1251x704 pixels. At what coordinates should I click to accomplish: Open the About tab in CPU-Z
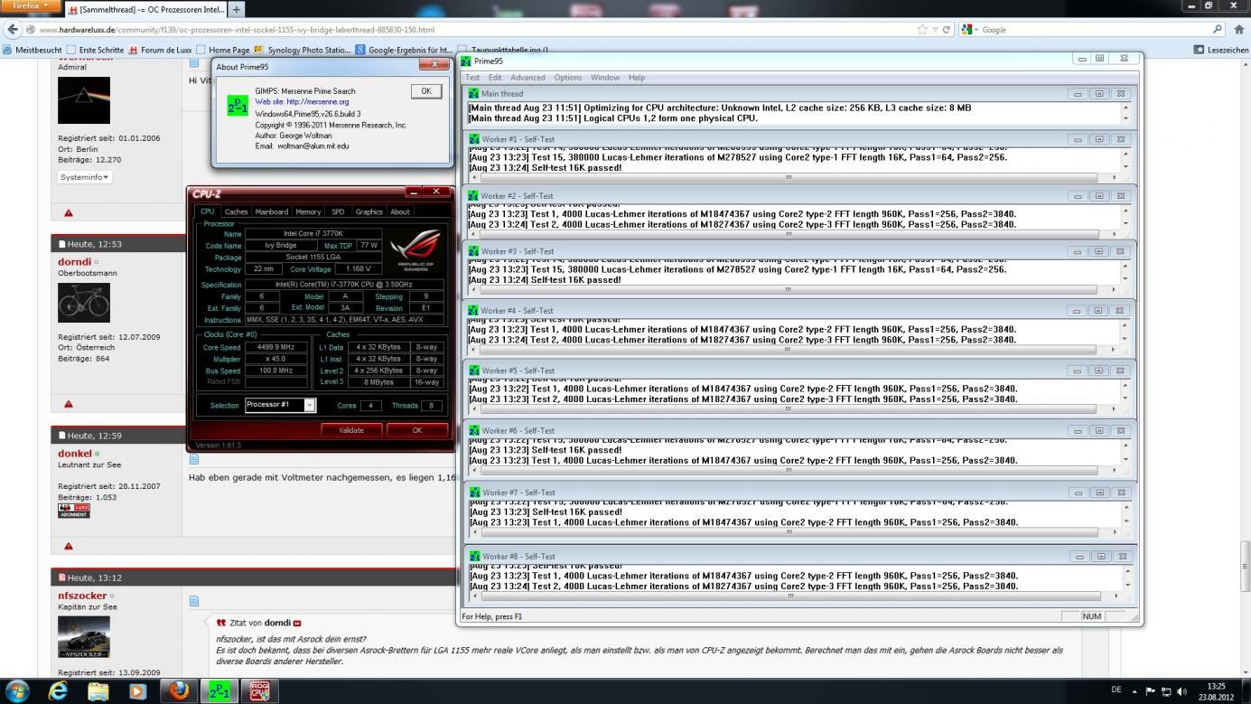(400, 211)
